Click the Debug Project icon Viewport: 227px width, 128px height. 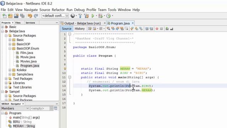click(x=100, y=16)
